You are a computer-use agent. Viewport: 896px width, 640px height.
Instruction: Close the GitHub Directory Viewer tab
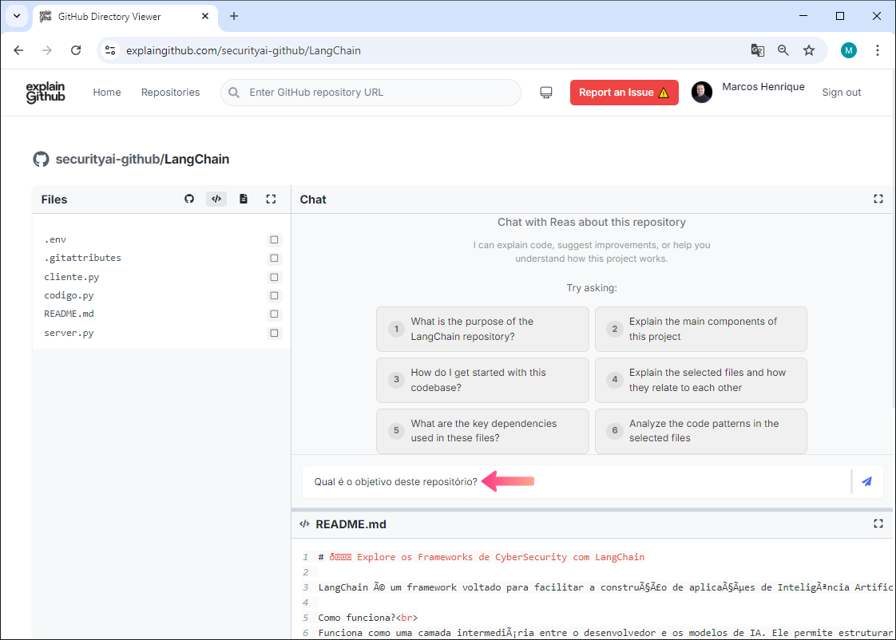click(205, 16)
